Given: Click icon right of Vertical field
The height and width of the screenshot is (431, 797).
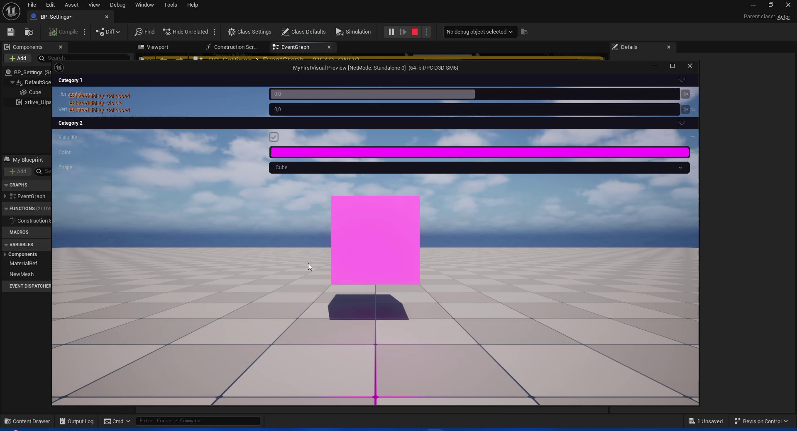Looking at the screenshot, I should (685, 110).
